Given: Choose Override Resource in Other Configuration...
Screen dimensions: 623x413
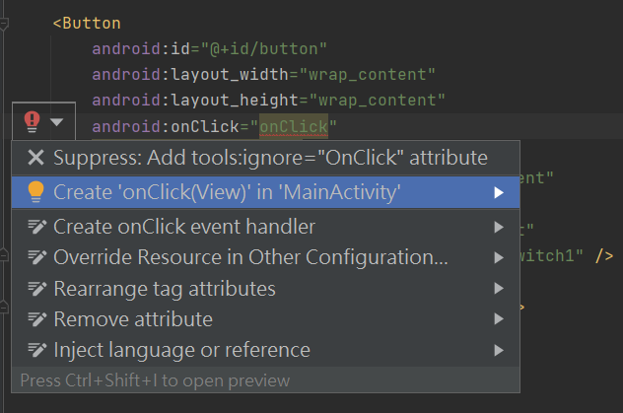Looking at the screenshot, I should [266, 257].
